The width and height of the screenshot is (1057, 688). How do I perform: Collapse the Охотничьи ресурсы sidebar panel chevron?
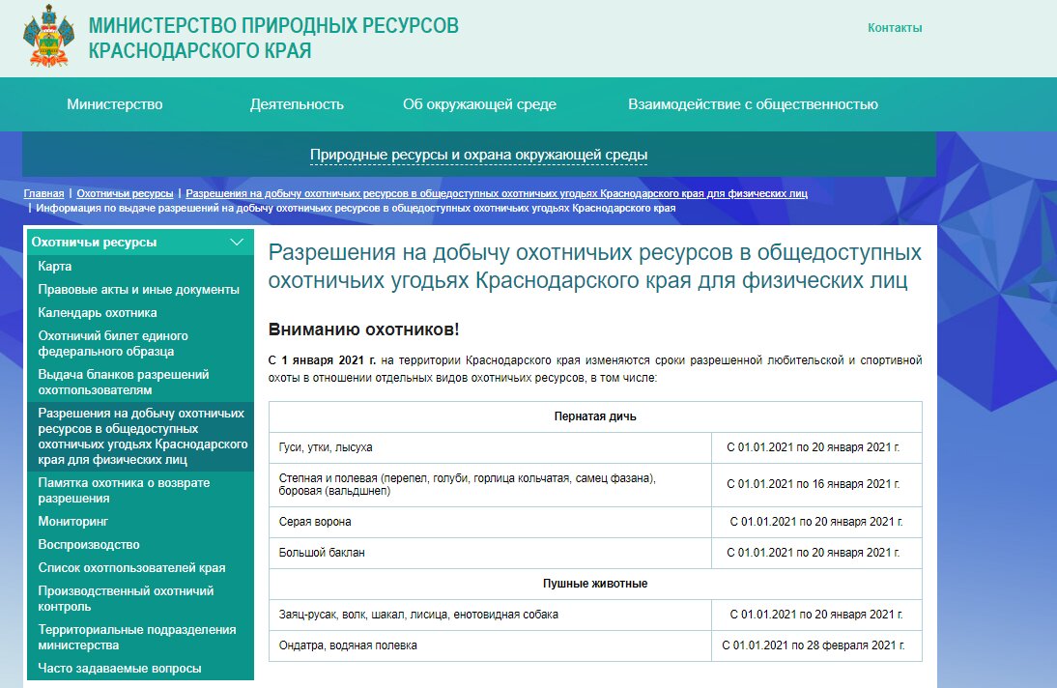237,243
